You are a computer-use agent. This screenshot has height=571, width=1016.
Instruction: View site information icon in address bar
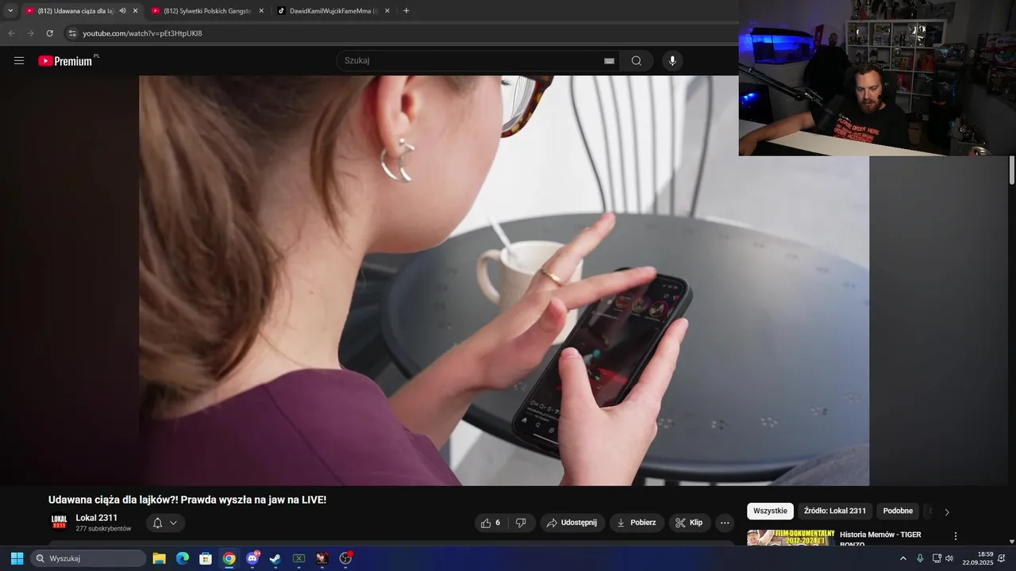72,33
